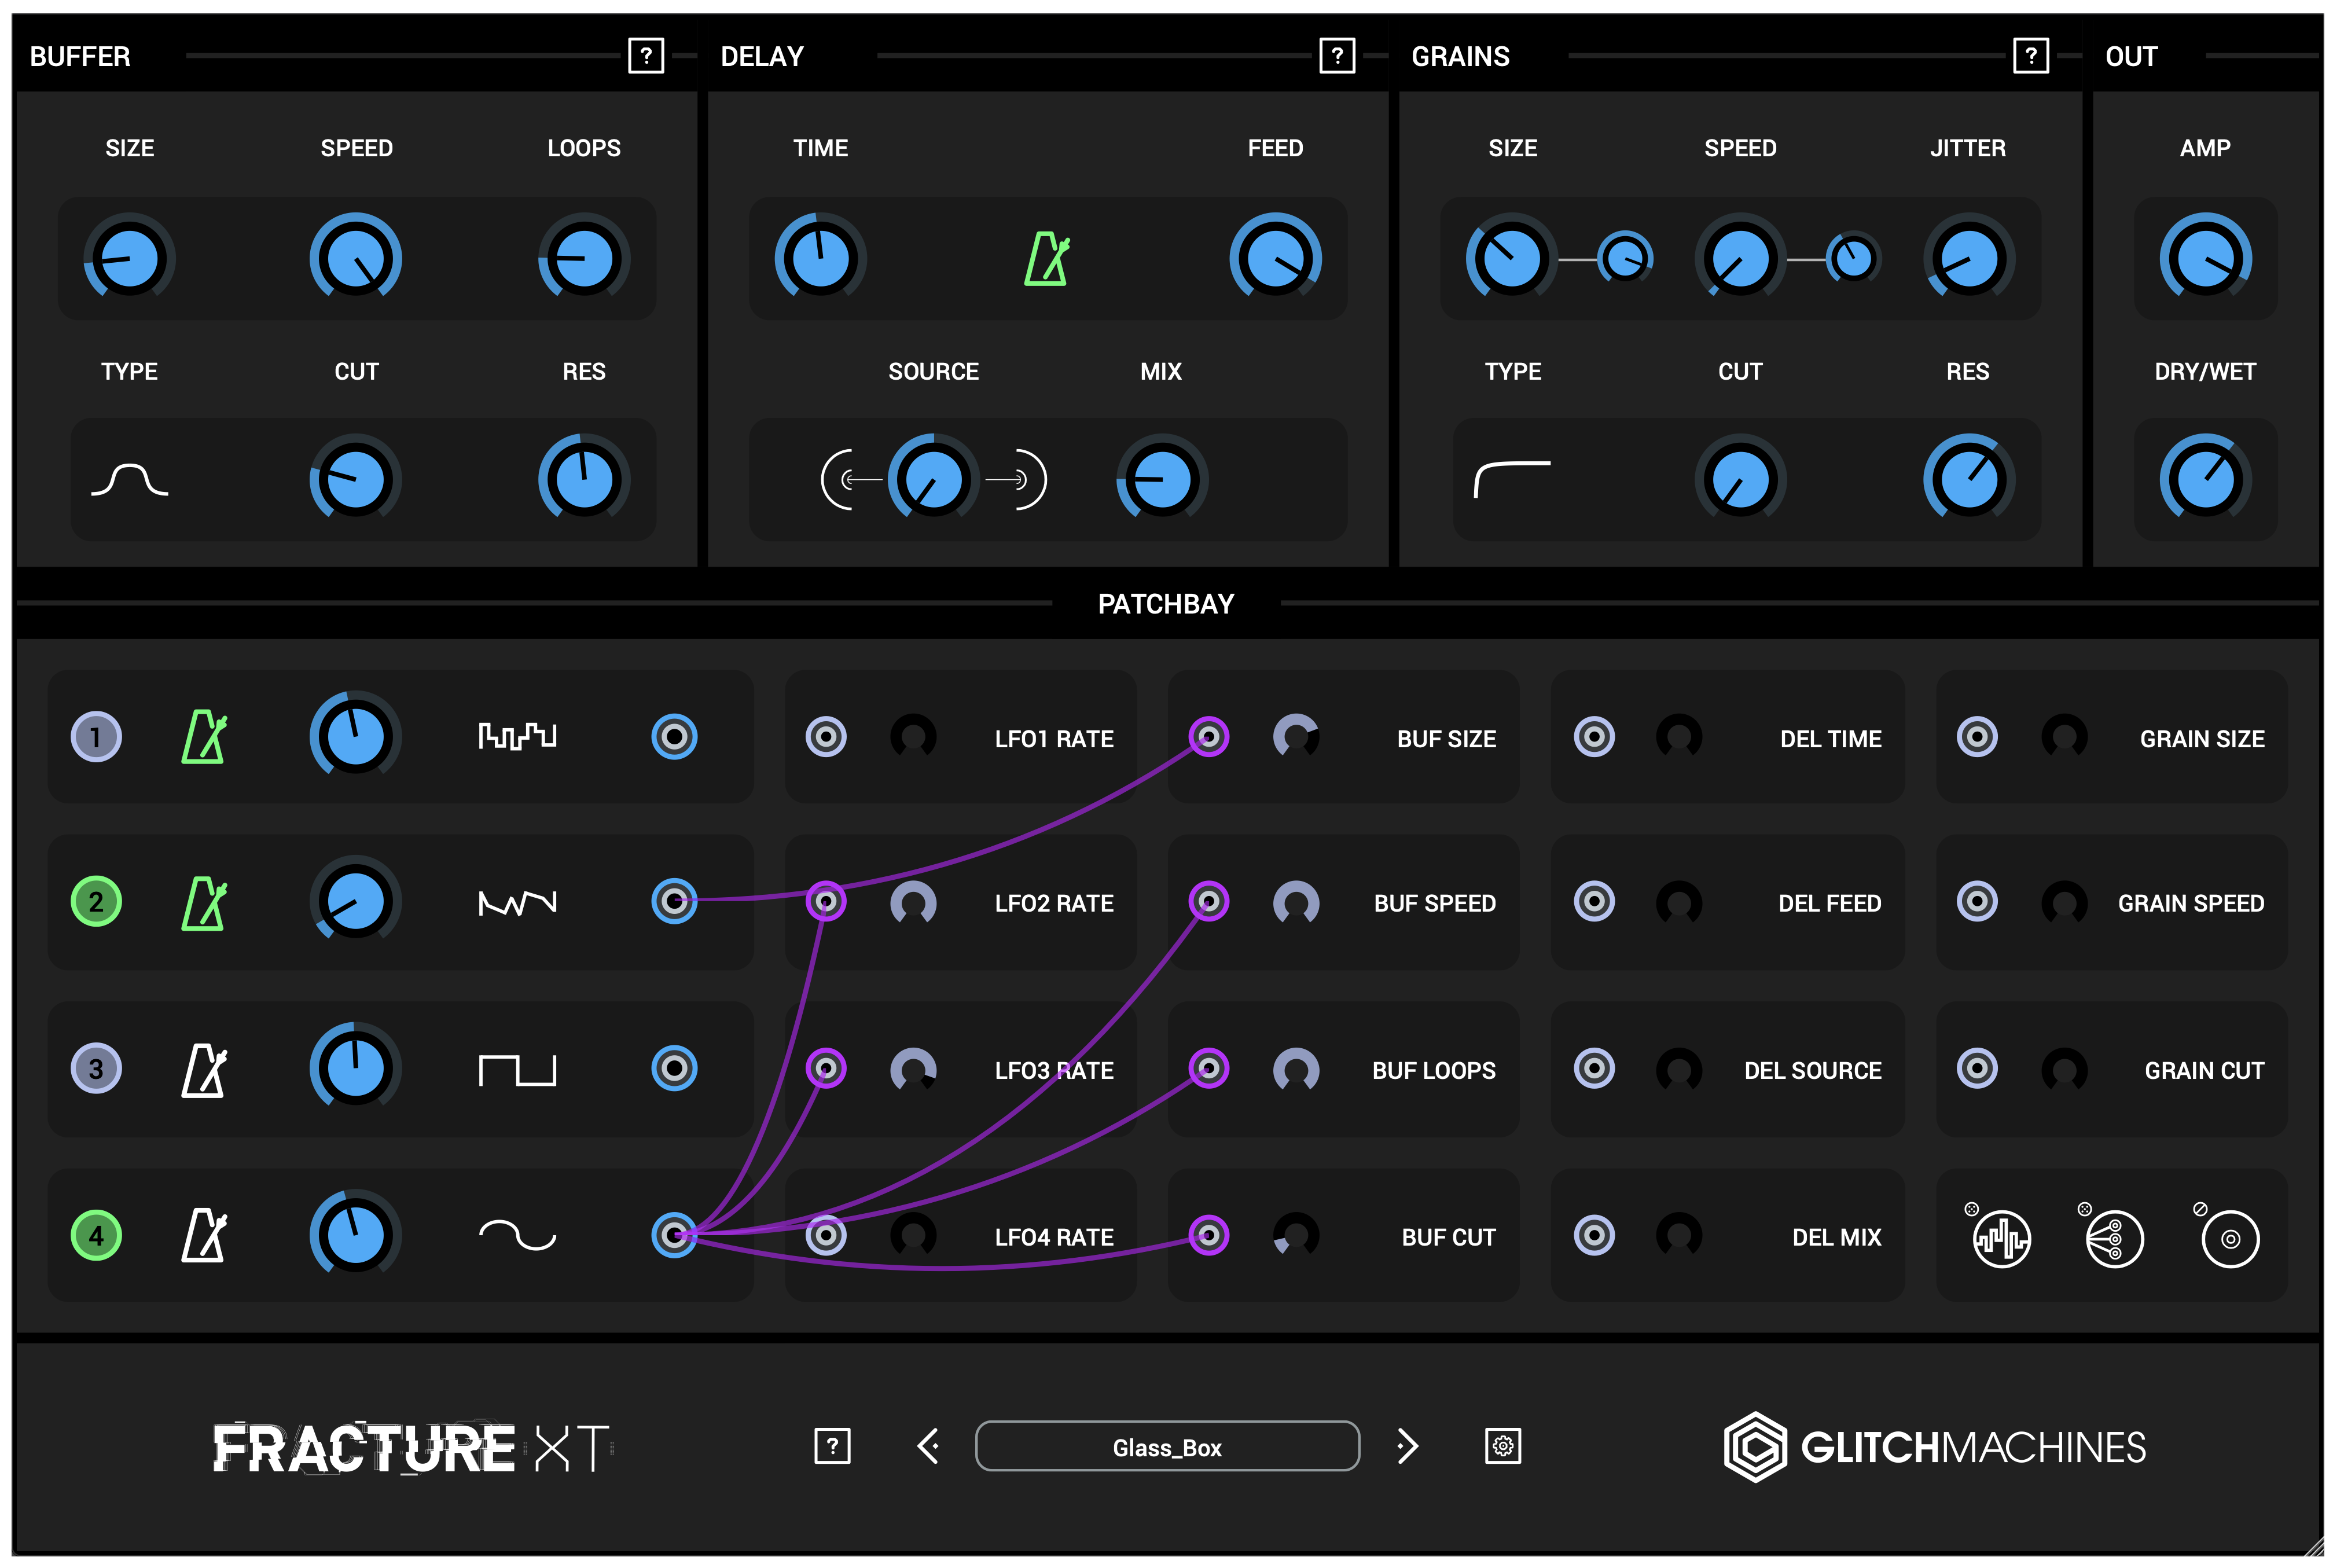2333x1568 pixels.
Task: Click the GRAIN CUT input jack
Action: coord(1976,1069)
